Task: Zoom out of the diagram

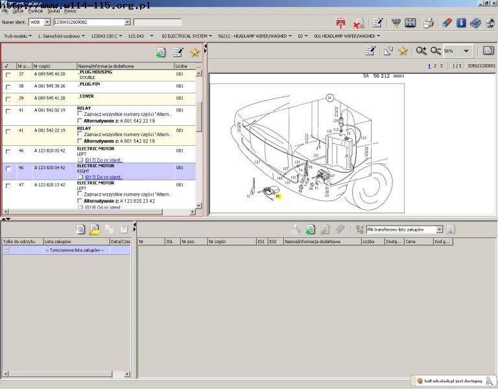Action: click(x=436, y=51)
